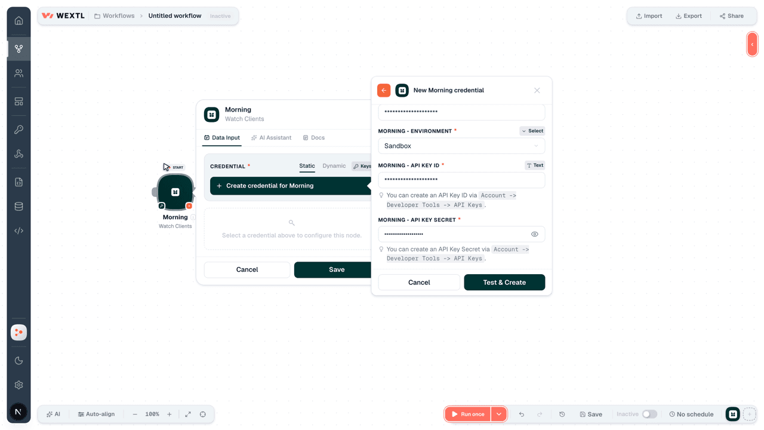
Task: Click Save in the bottom toolbar
Action: (x=591, y=414)
